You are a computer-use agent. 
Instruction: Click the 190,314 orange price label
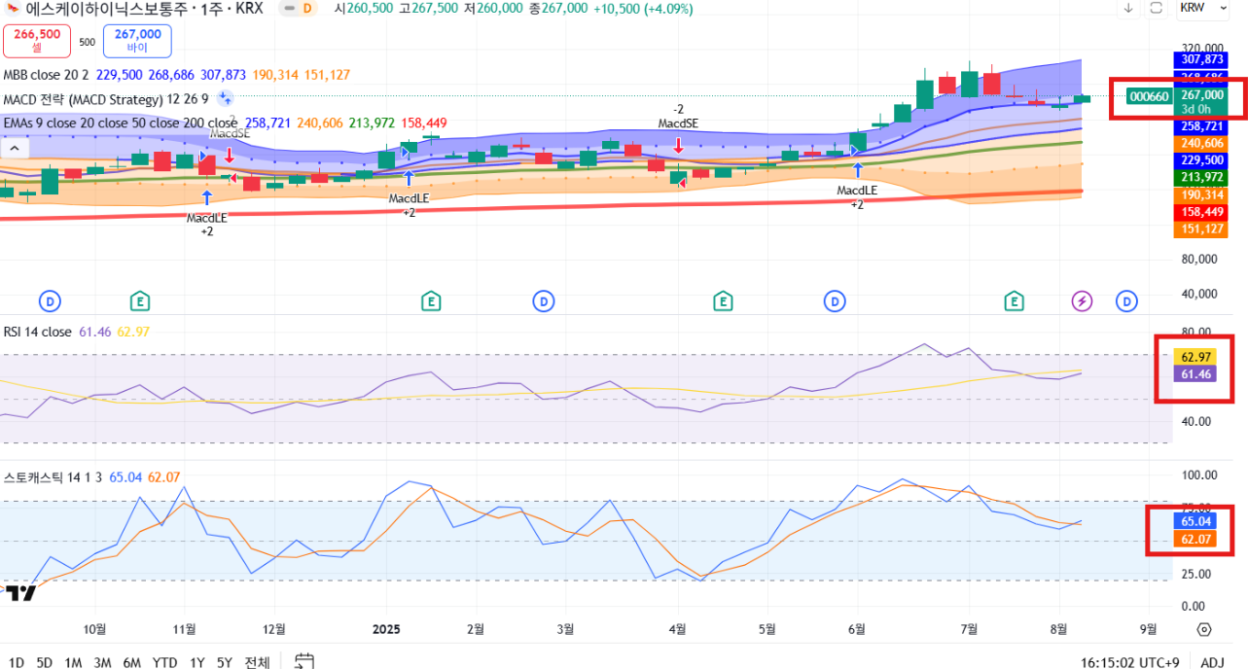click(x=1201, y=194)
